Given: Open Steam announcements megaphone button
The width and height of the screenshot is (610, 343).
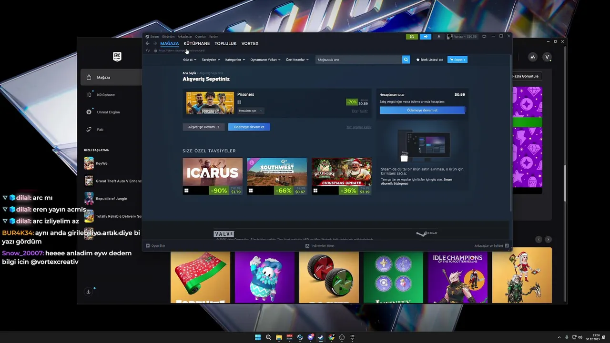Looking at the screenshot, I should (x=425, y=37).
